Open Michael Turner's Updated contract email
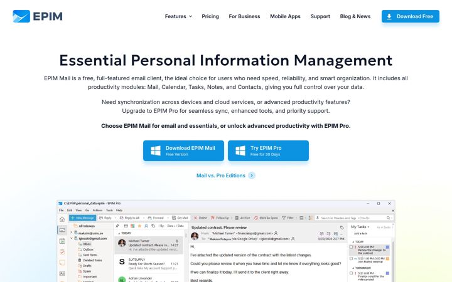This screenshot has width=452, height=282. 149,245
